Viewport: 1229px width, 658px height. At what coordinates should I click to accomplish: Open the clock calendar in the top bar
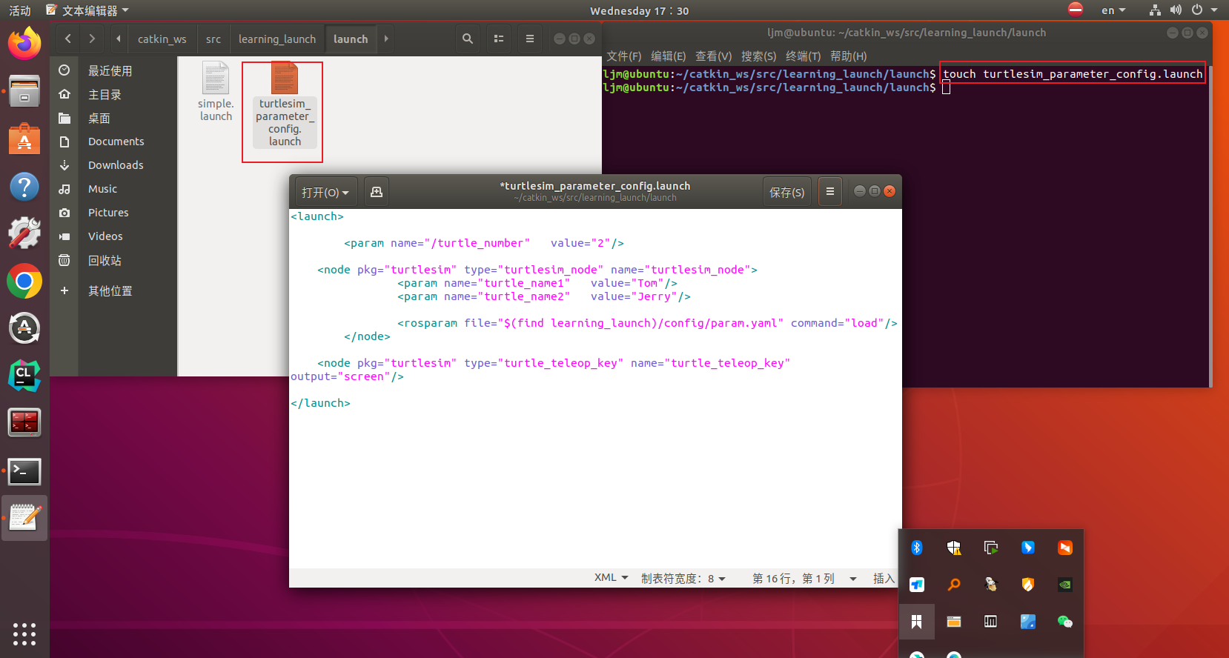[640, 10]
